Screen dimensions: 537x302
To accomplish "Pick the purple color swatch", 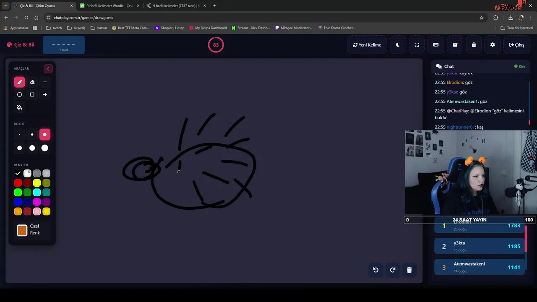I will 47,202.
